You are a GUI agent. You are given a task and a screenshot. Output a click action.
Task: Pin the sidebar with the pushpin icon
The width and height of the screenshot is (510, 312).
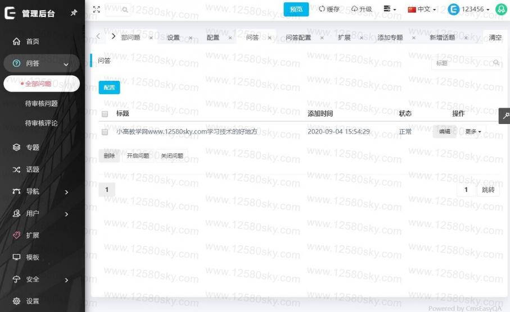click(74, 13)
